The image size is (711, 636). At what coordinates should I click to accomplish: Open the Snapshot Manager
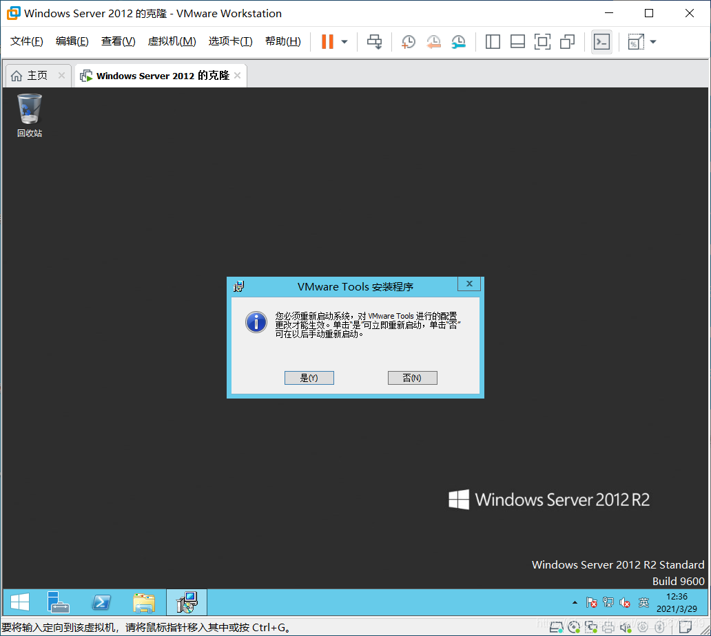click(459, 42)
